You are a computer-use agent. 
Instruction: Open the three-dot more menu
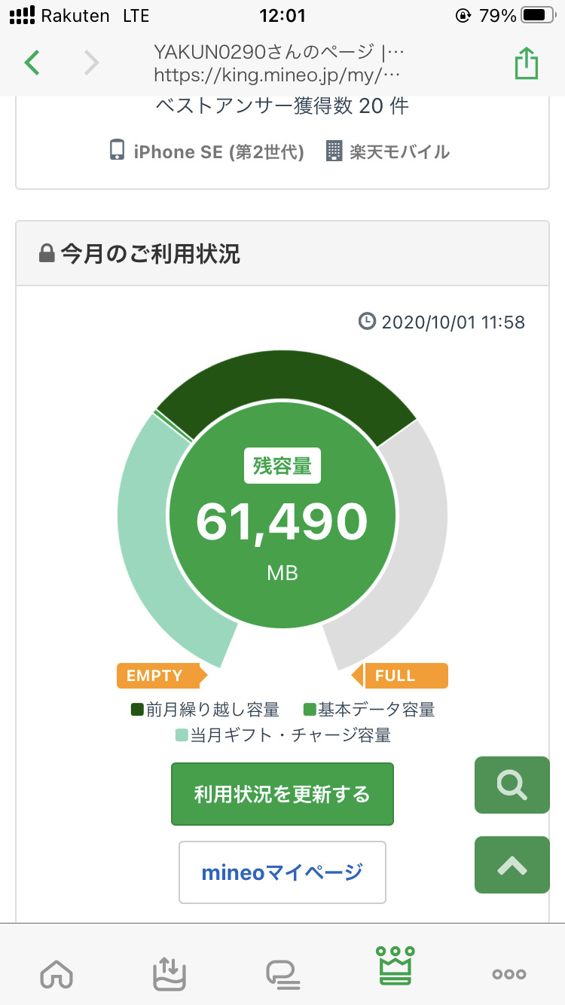coord(509,973)
